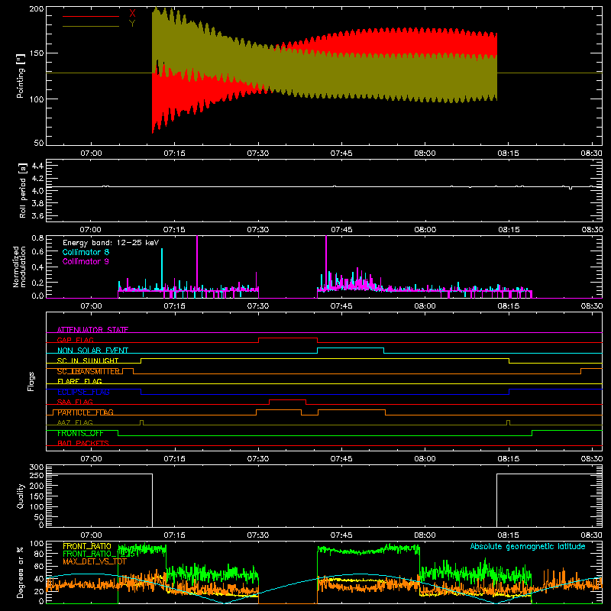
Task: Click 'Energy band: 12-25 keV' annotation
Action: pyautogui.click(x=111, y=243)
